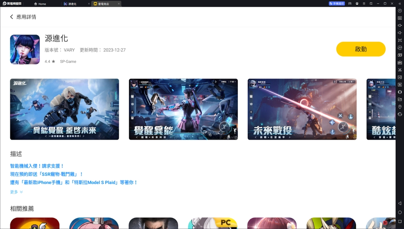This screenshot has height=229, width=404.
Task: Switch to the Home tab
Action: point(40,4)
